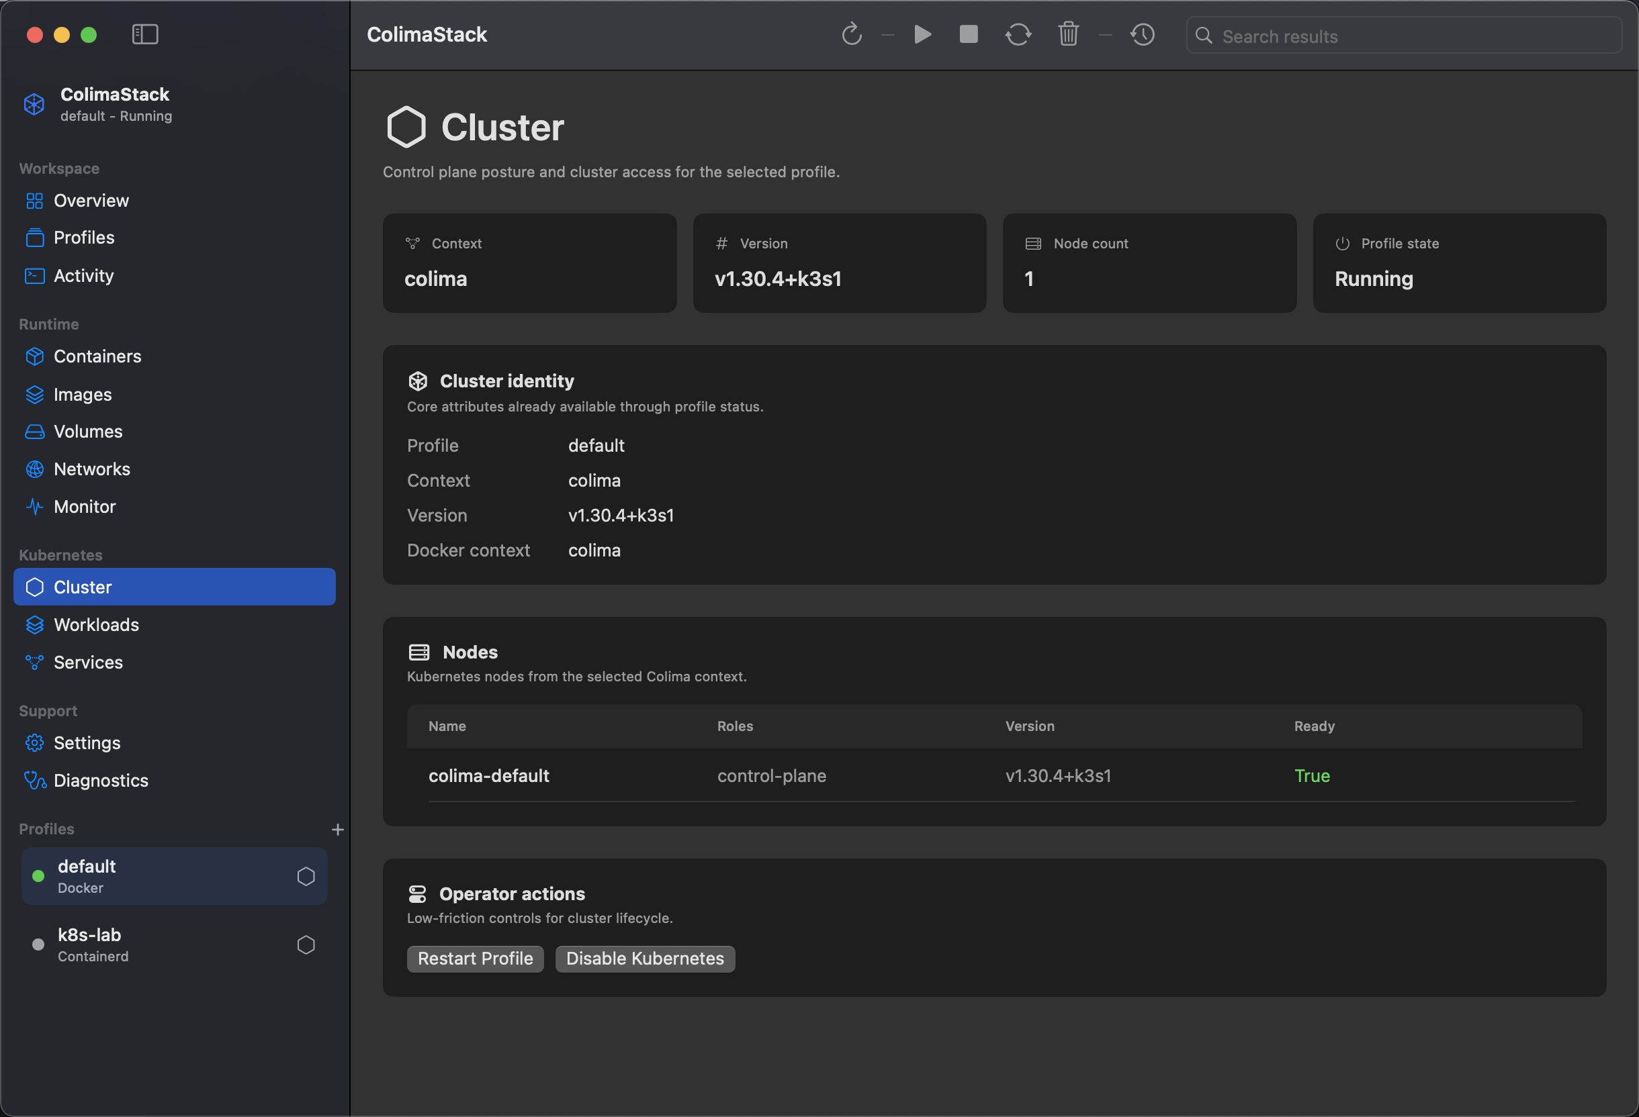Screen dimensions: 1639x1117
Task: Click the Name column header
Action: click(447, 726)
